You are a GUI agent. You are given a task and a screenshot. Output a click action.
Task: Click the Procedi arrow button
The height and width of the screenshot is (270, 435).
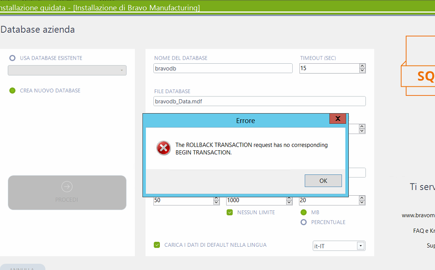click(x=67, y=192)
